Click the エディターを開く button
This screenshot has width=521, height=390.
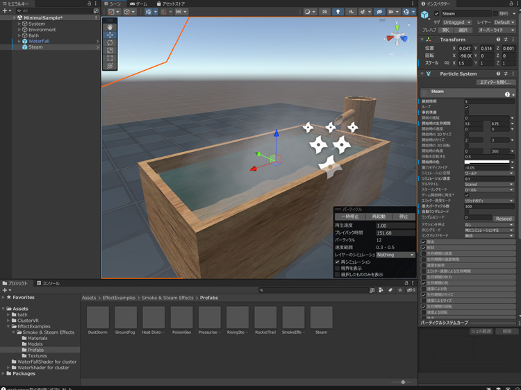coord(496,82)
